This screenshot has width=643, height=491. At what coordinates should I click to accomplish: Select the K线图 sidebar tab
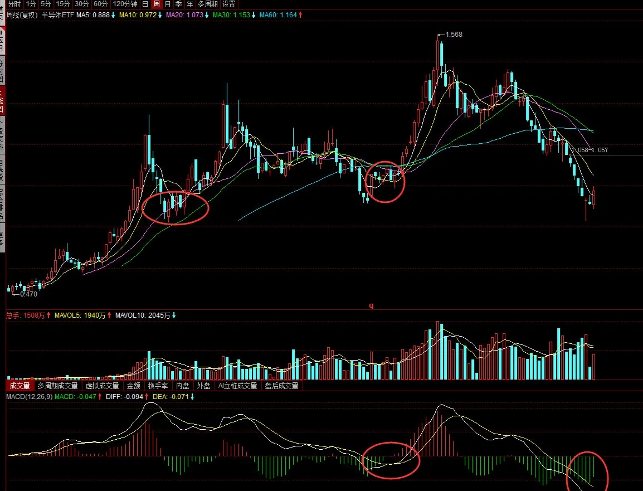tap(2, 99)
